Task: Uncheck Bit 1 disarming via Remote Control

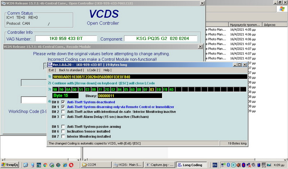Action: pos(63,107)
